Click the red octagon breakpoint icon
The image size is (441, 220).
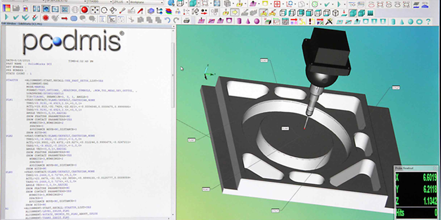click(46, 18)
